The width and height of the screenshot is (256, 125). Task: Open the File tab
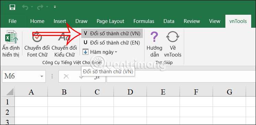coord(12,21)
